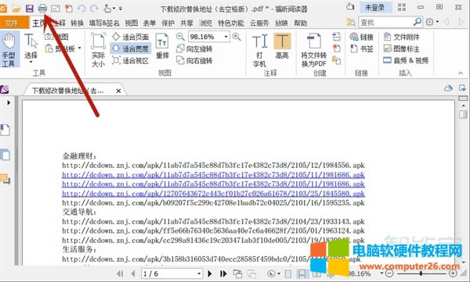Click the zoom slider at the bottom right

pyautogui.click(x=421, y=273)
